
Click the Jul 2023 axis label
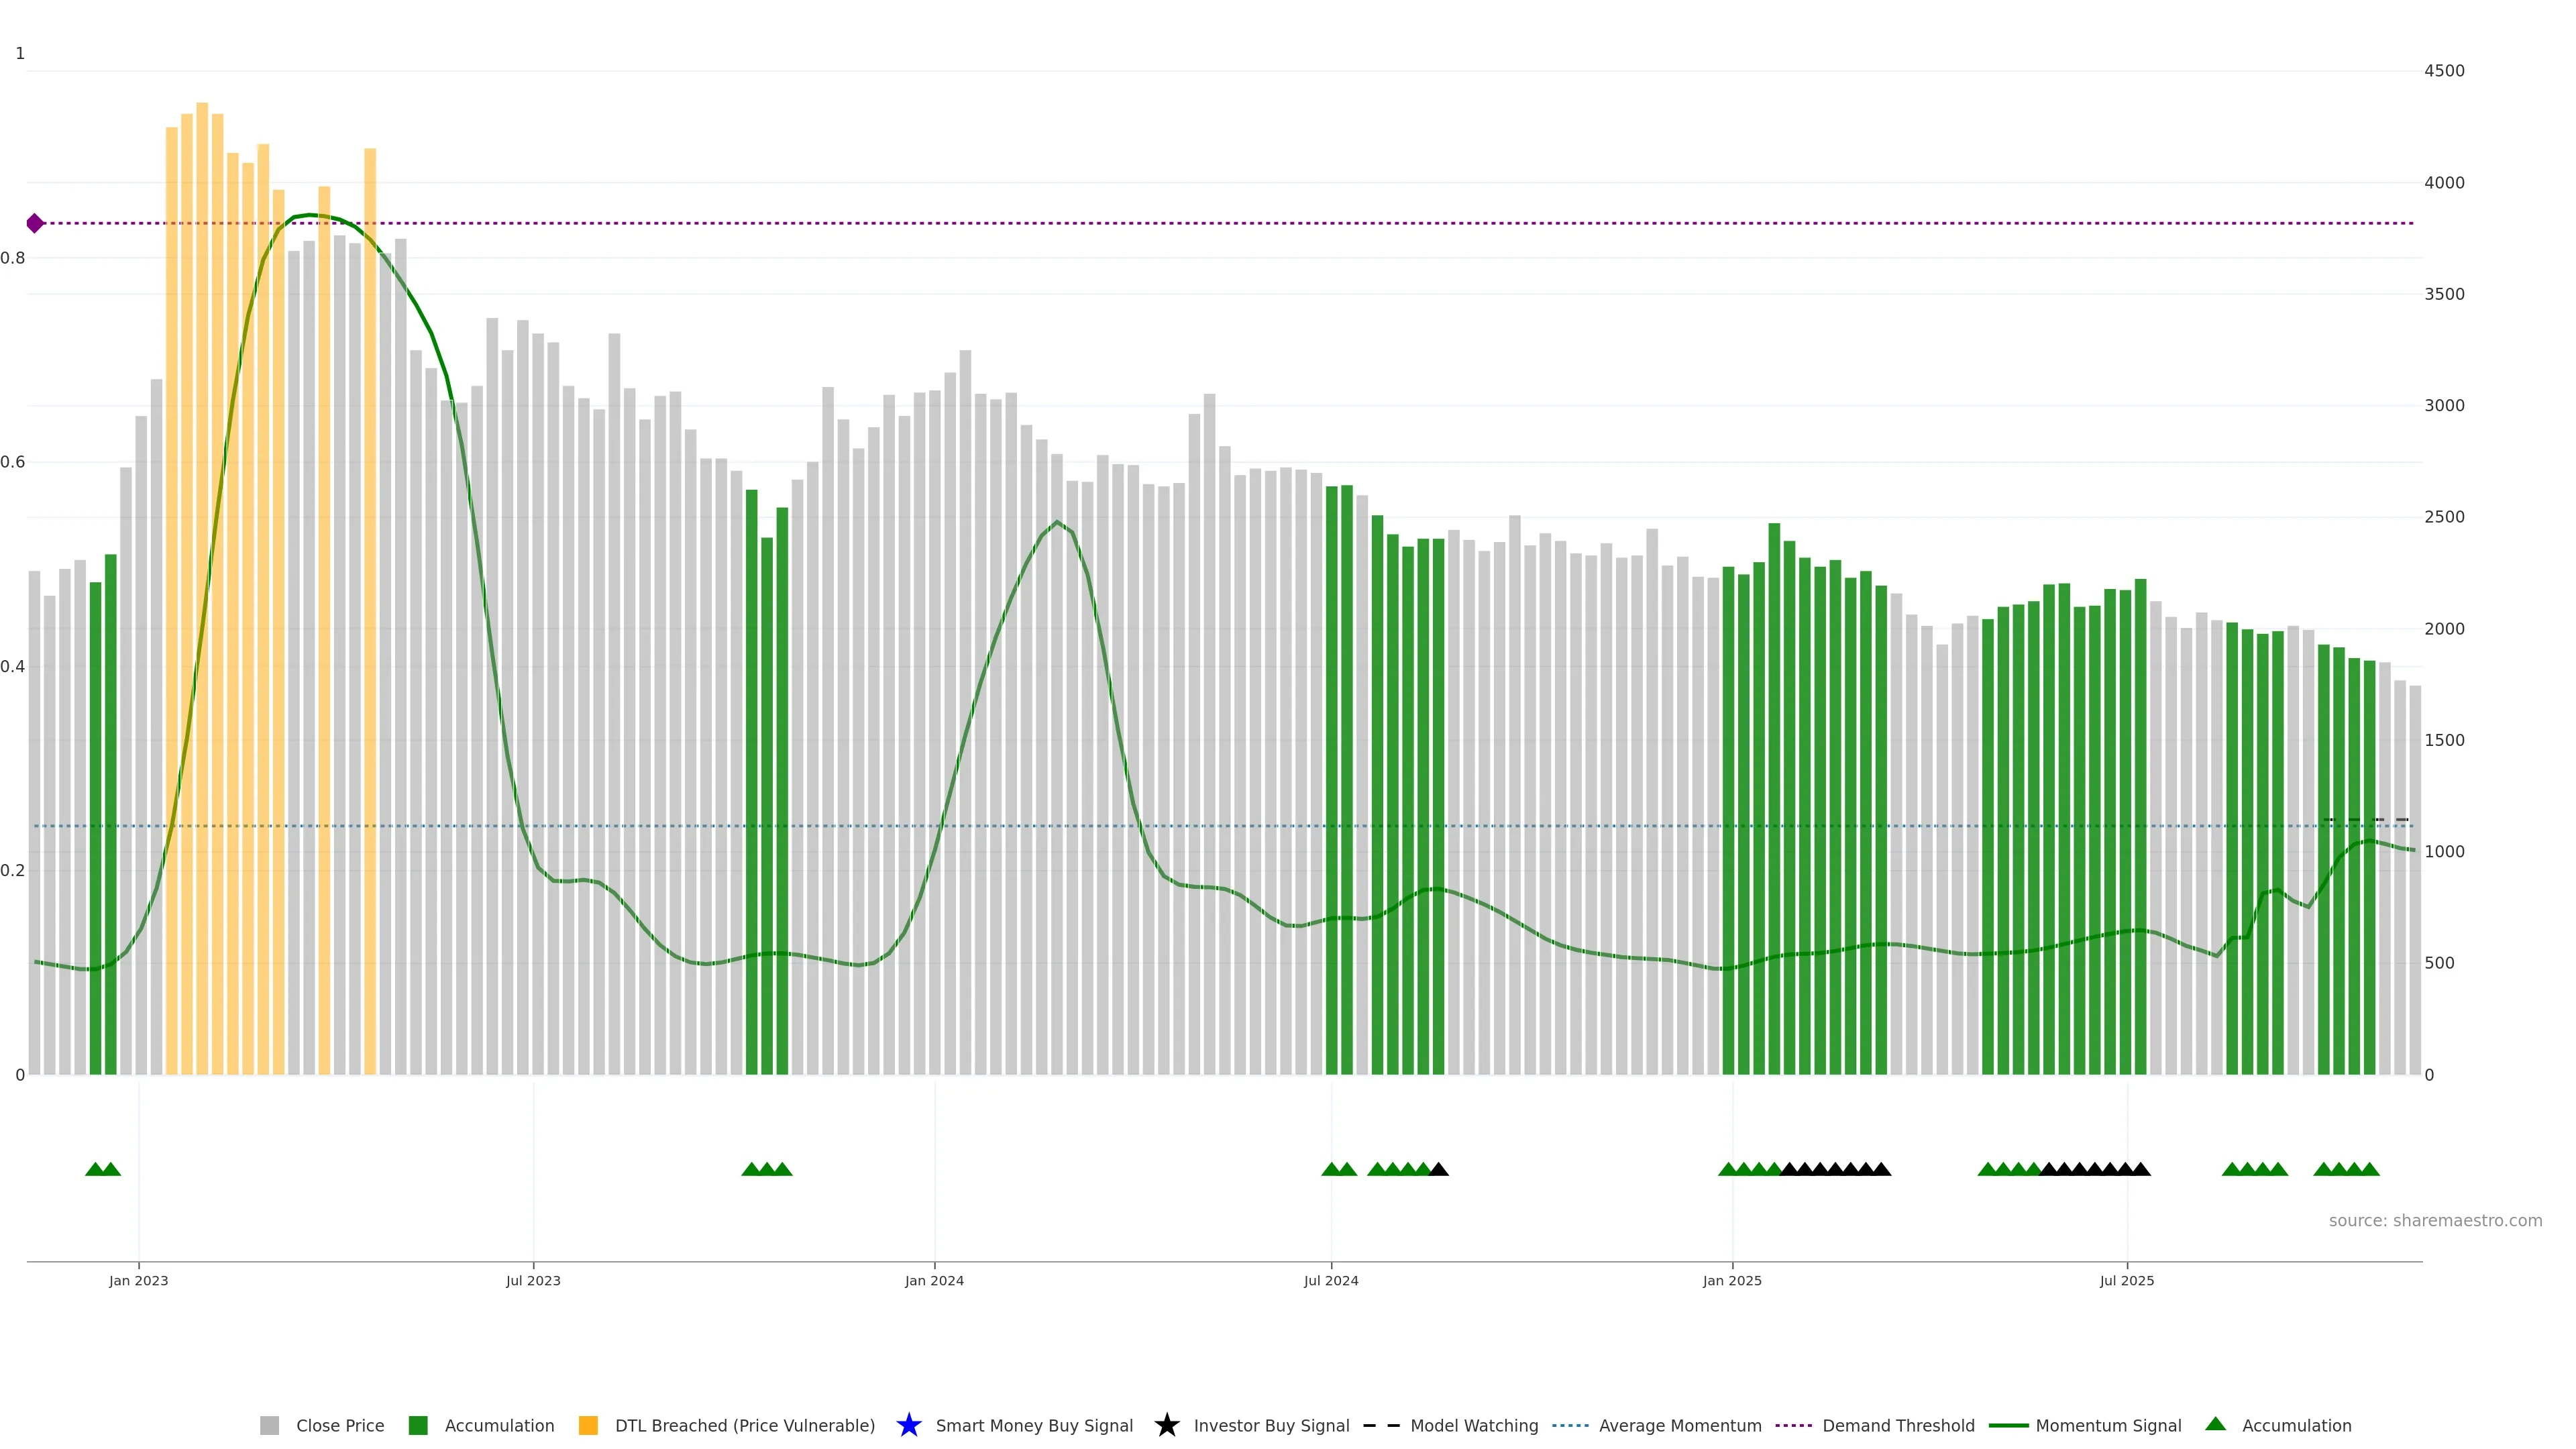tap(533, 1280)
